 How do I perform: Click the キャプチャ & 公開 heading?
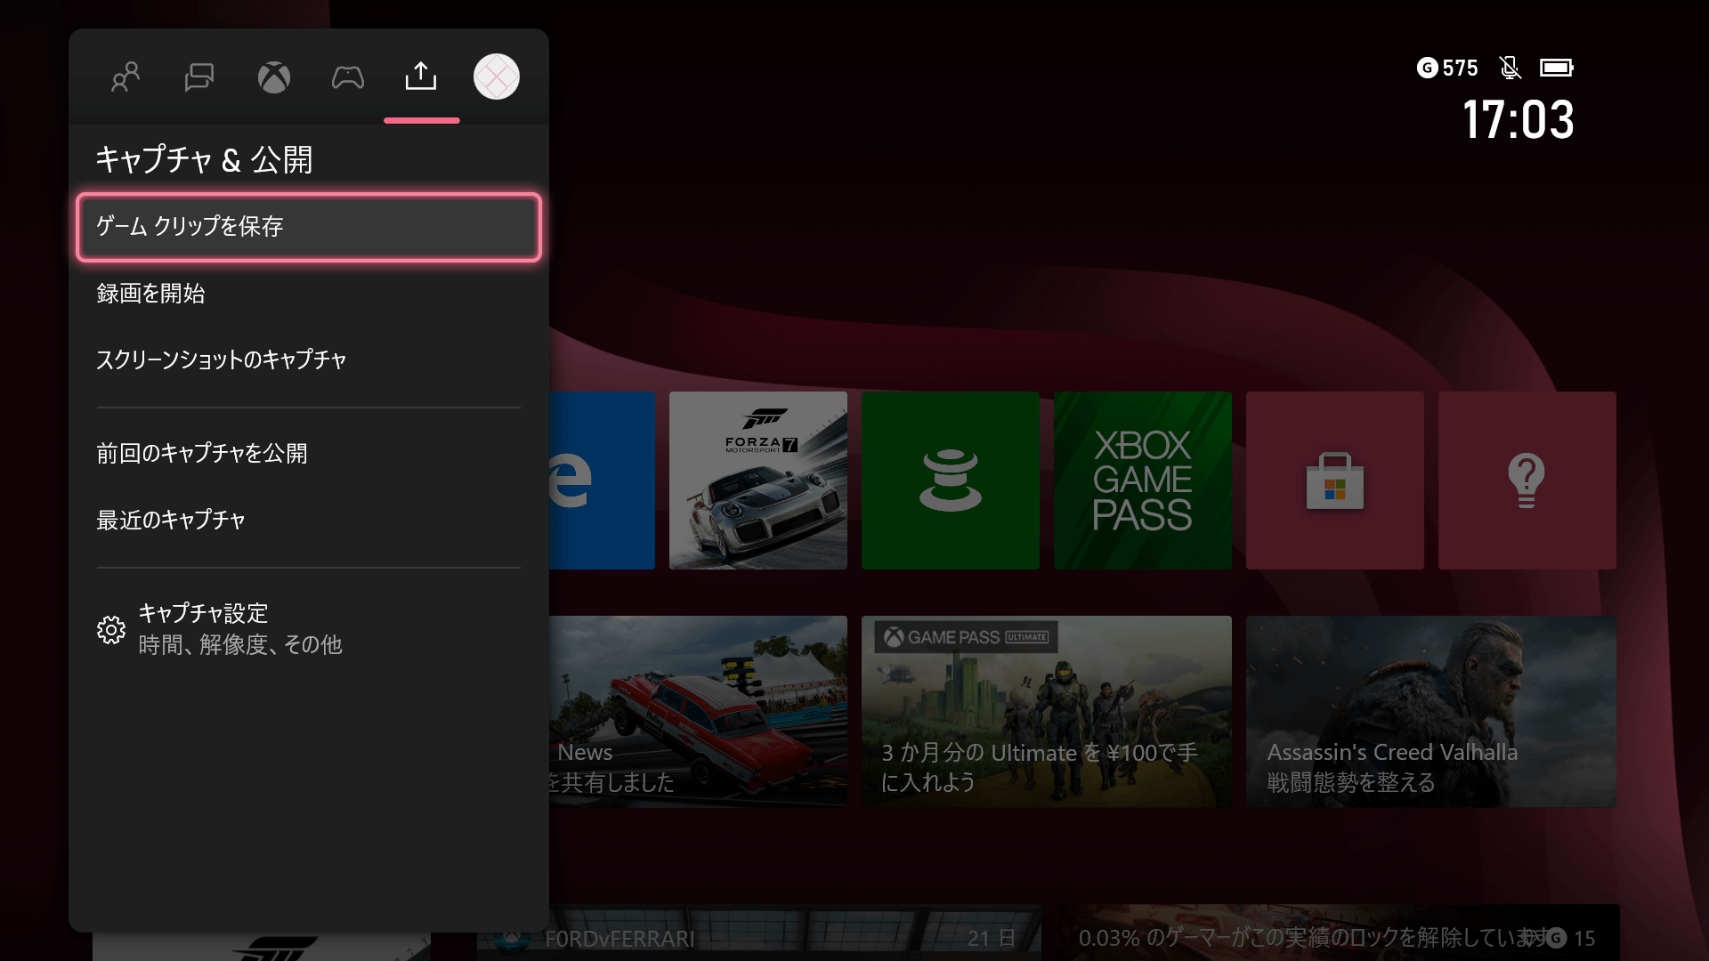click(204, 160)
